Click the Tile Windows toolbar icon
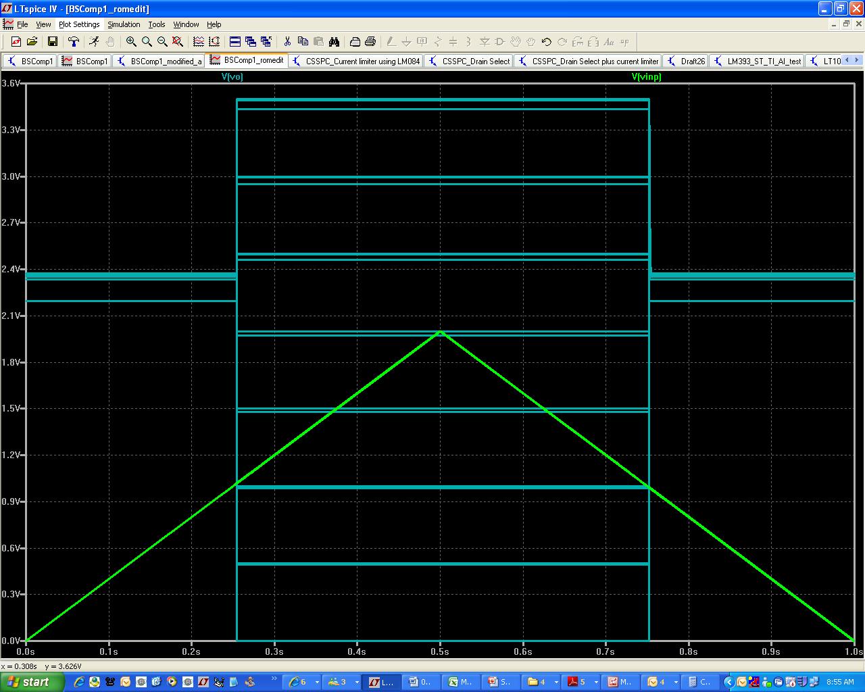The width and height of the screenshot is (865, 692). (x=235, y=42)
